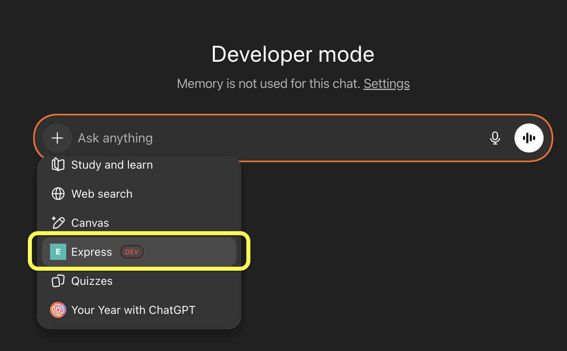Focus the Ask anything input field

pos(275,138)
